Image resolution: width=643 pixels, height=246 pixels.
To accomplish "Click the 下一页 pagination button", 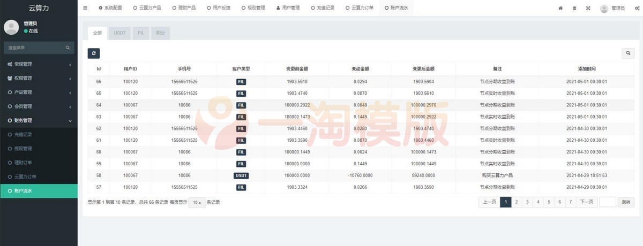I will click(x=586, y=202).
